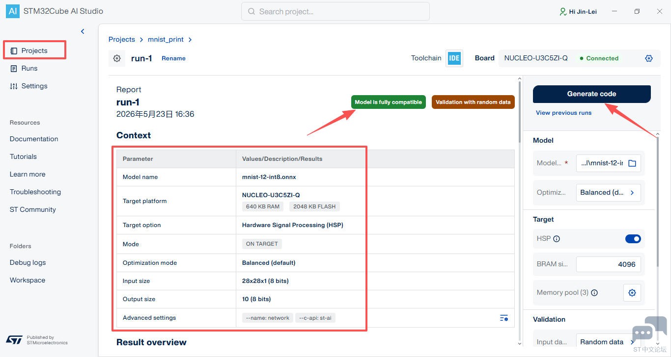This screenshot has height=357, width=671.
Task: Click Projects in the breadcrumb
Action: [122, 39]
